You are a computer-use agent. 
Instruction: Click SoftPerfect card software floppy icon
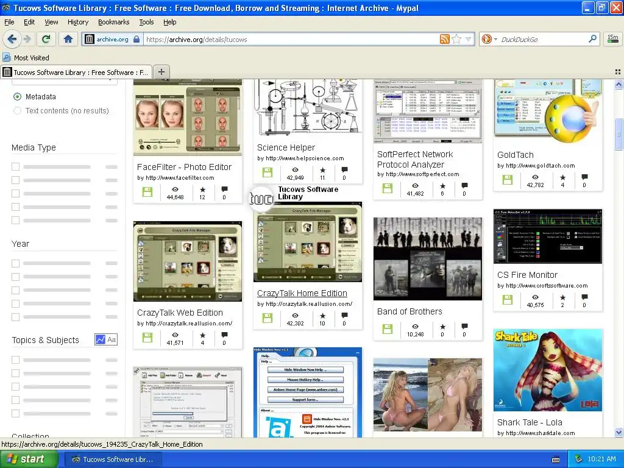click(x=387, y=188)
